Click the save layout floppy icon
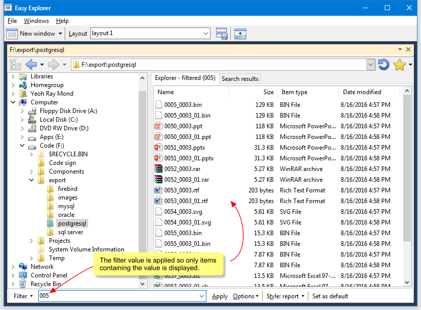Screen dimensions: 421x310 pos(222,34)
